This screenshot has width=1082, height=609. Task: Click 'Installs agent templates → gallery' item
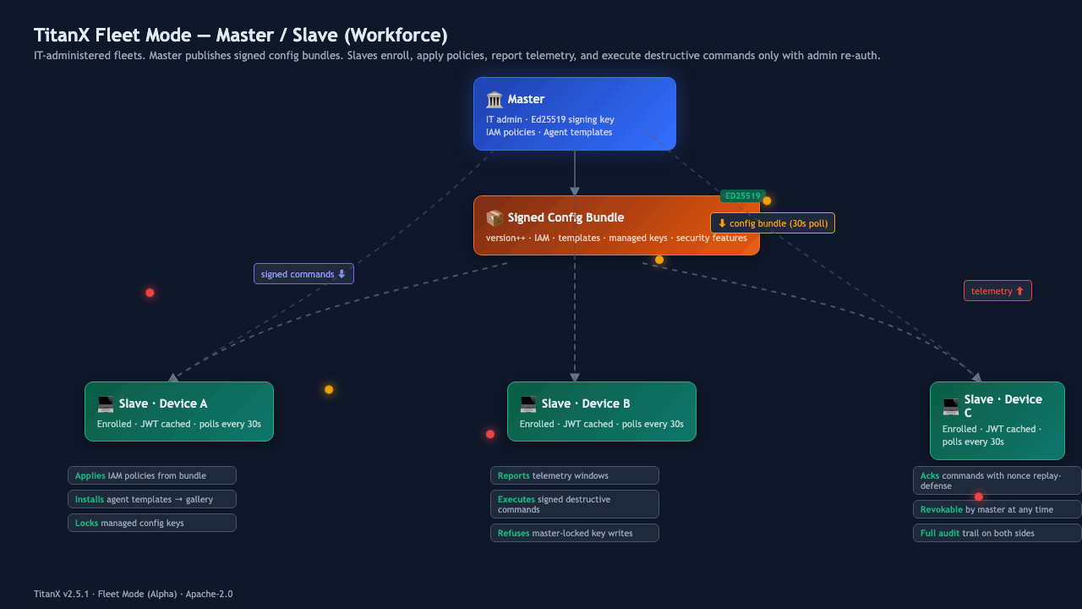[x=152, y=499]
